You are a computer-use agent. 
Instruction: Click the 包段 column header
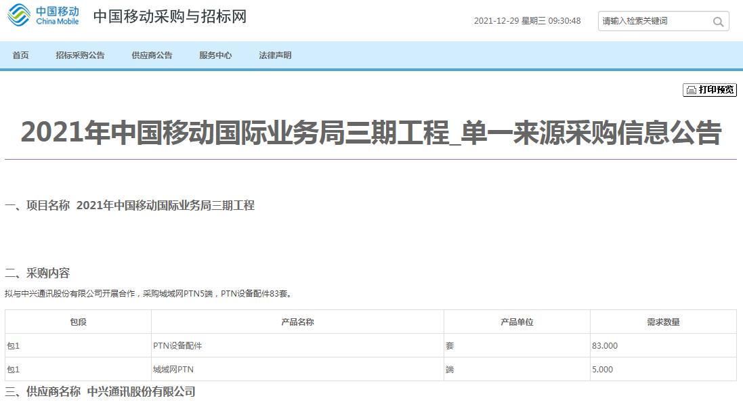click(x=78, y=322)
